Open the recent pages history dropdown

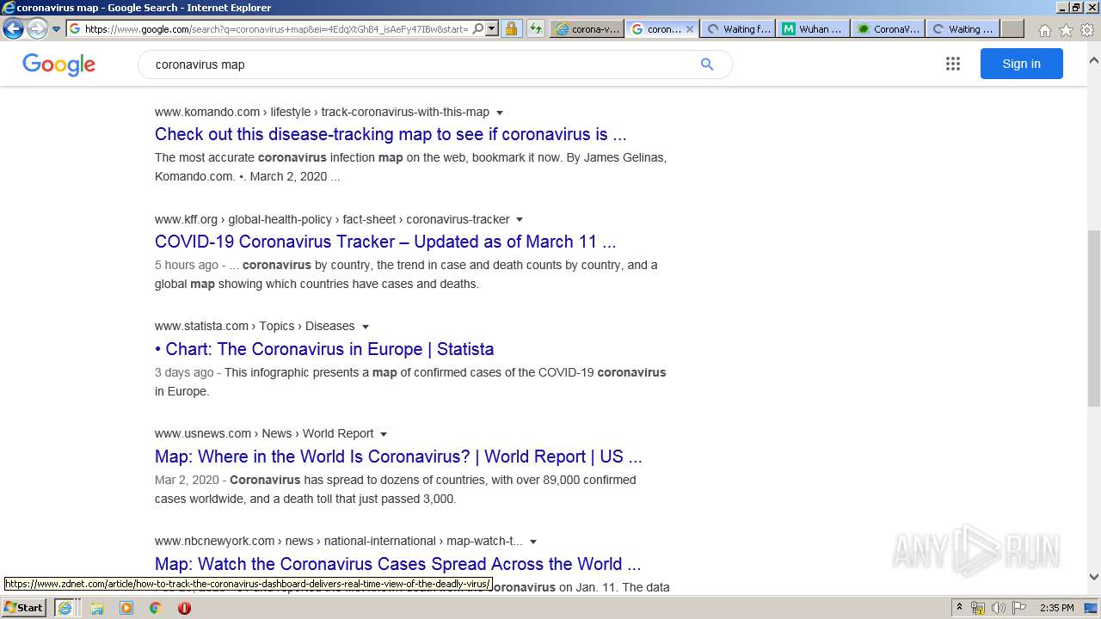click(x=56, y=28)
